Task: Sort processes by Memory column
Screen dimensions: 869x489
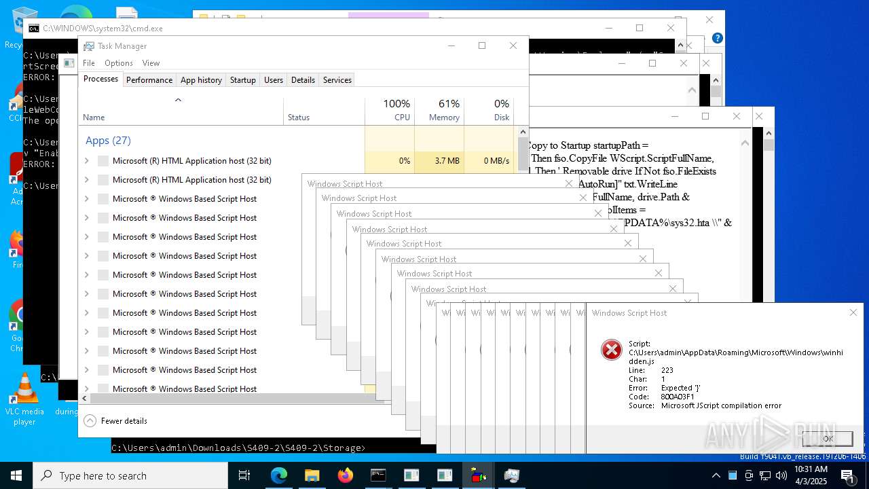Action: click(x=439, y=111)
